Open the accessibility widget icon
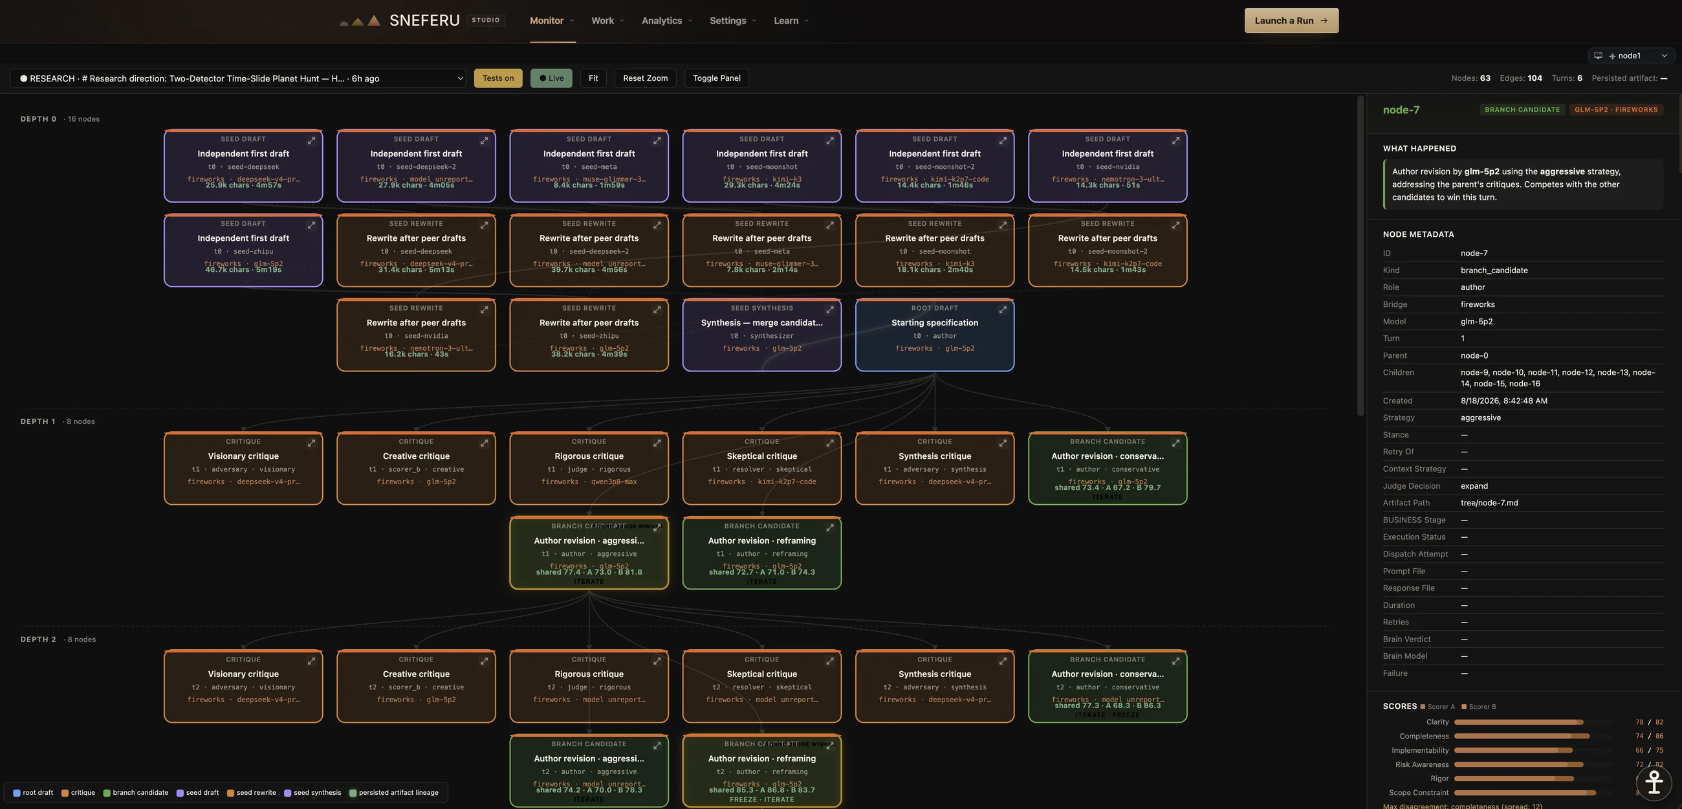This screenshot has height=809, width=1682. click(x=1654, y=782)
